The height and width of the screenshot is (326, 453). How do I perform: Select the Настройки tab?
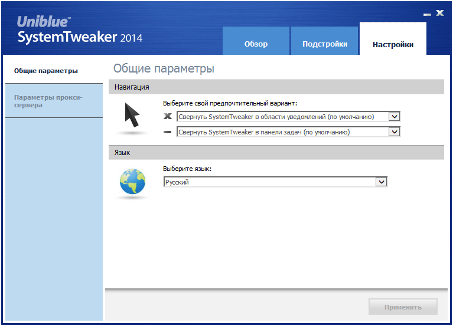tap(393, 38)
